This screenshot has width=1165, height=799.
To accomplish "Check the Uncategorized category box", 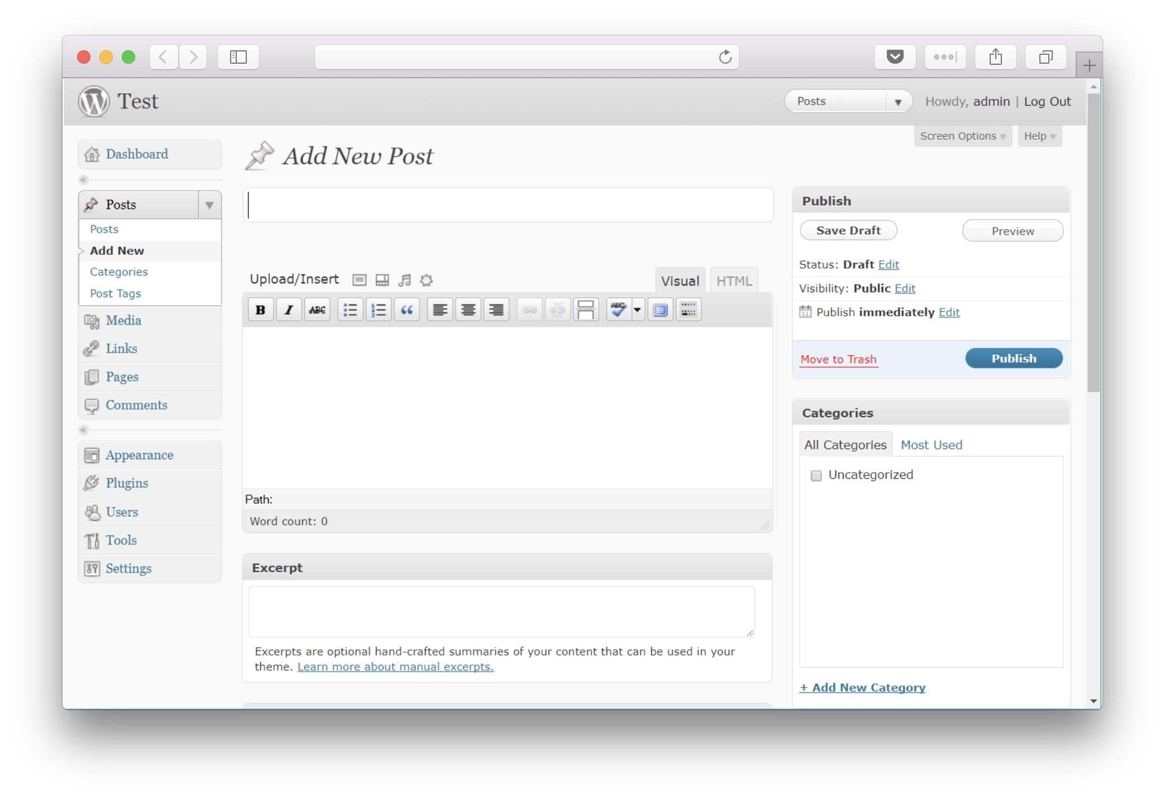I will coord(816,475).
